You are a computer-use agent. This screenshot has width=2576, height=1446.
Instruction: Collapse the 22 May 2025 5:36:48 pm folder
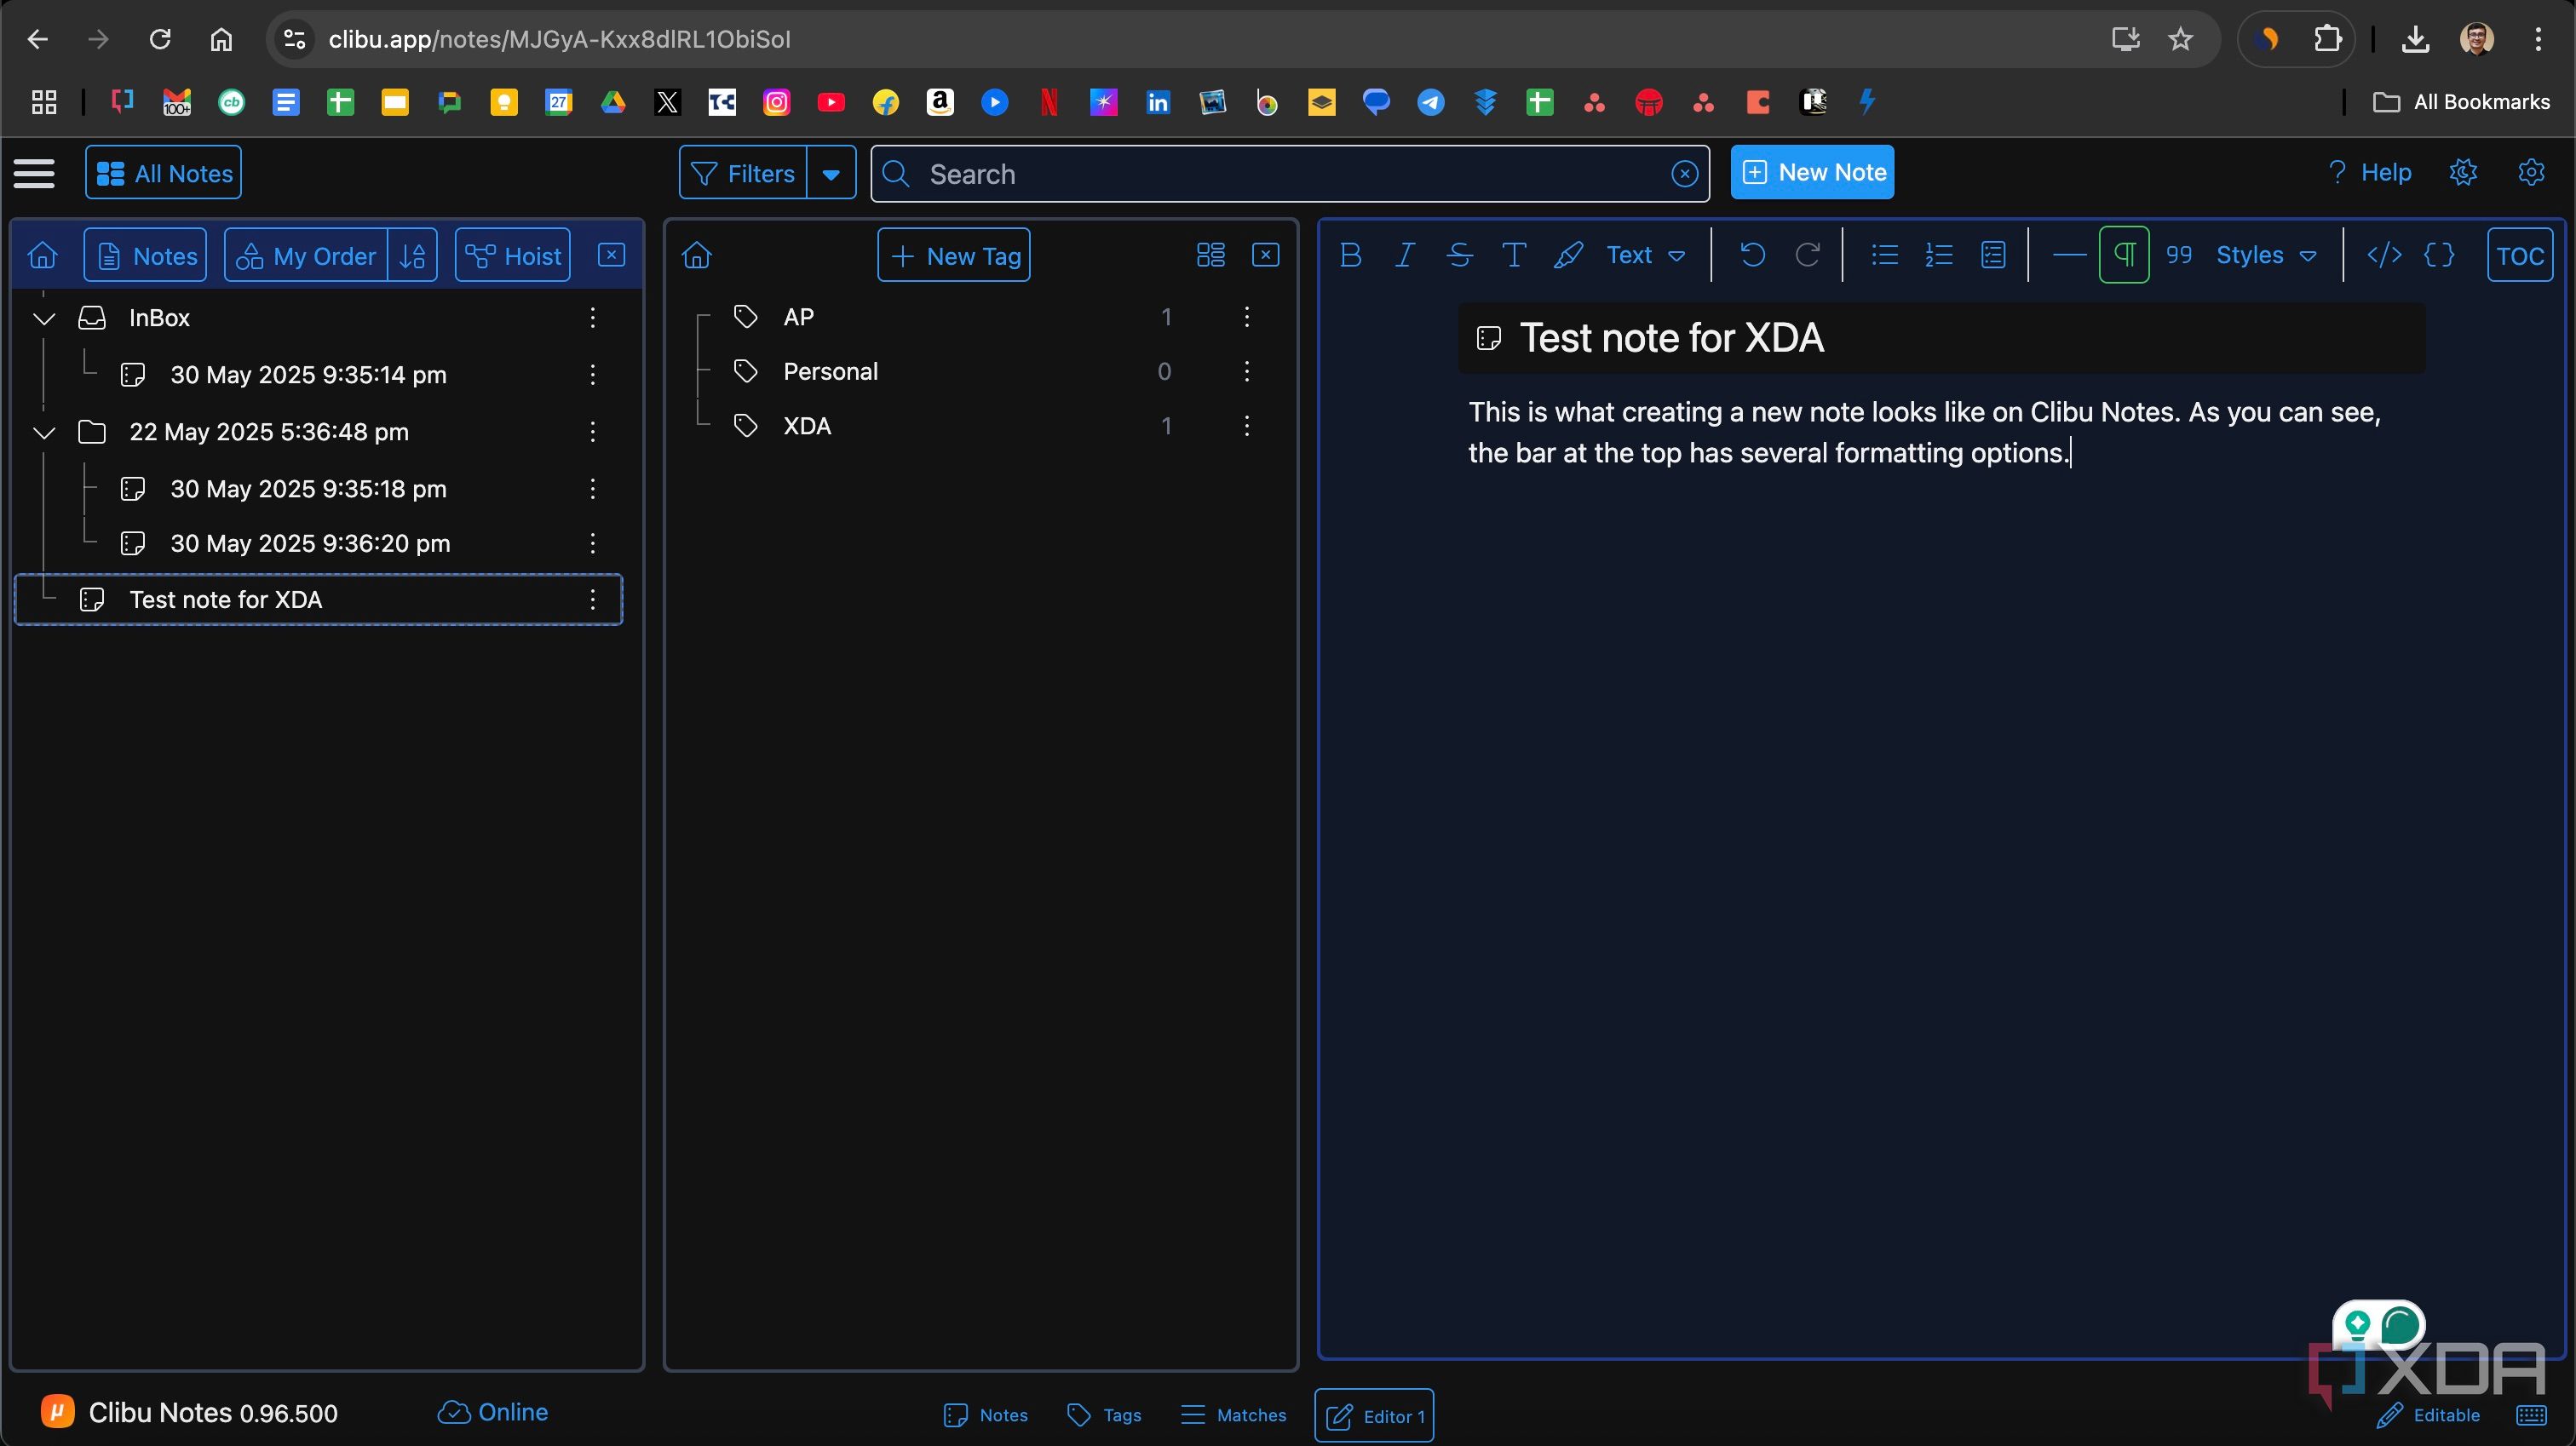44,433
